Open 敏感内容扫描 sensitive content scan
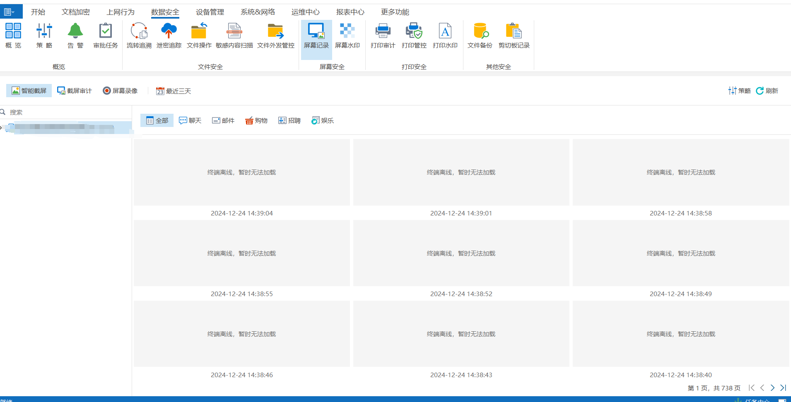Viewport: 791px width, 402px height. click(x=234, y=36)
